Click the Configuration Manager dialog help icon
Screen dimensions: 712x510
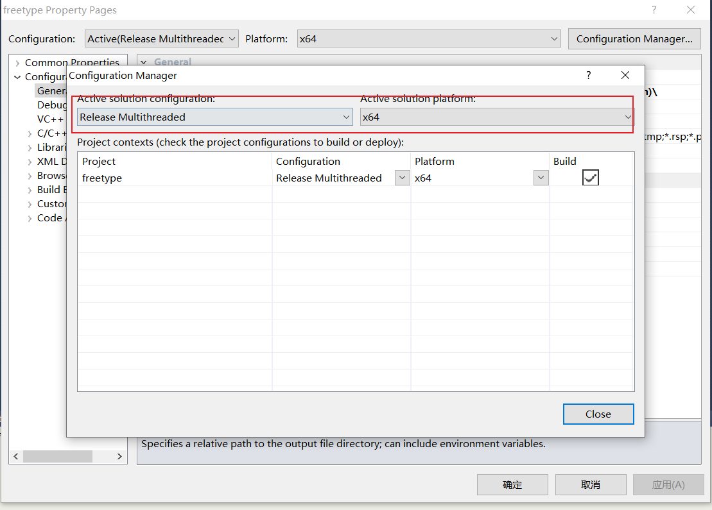pos(588,76)
